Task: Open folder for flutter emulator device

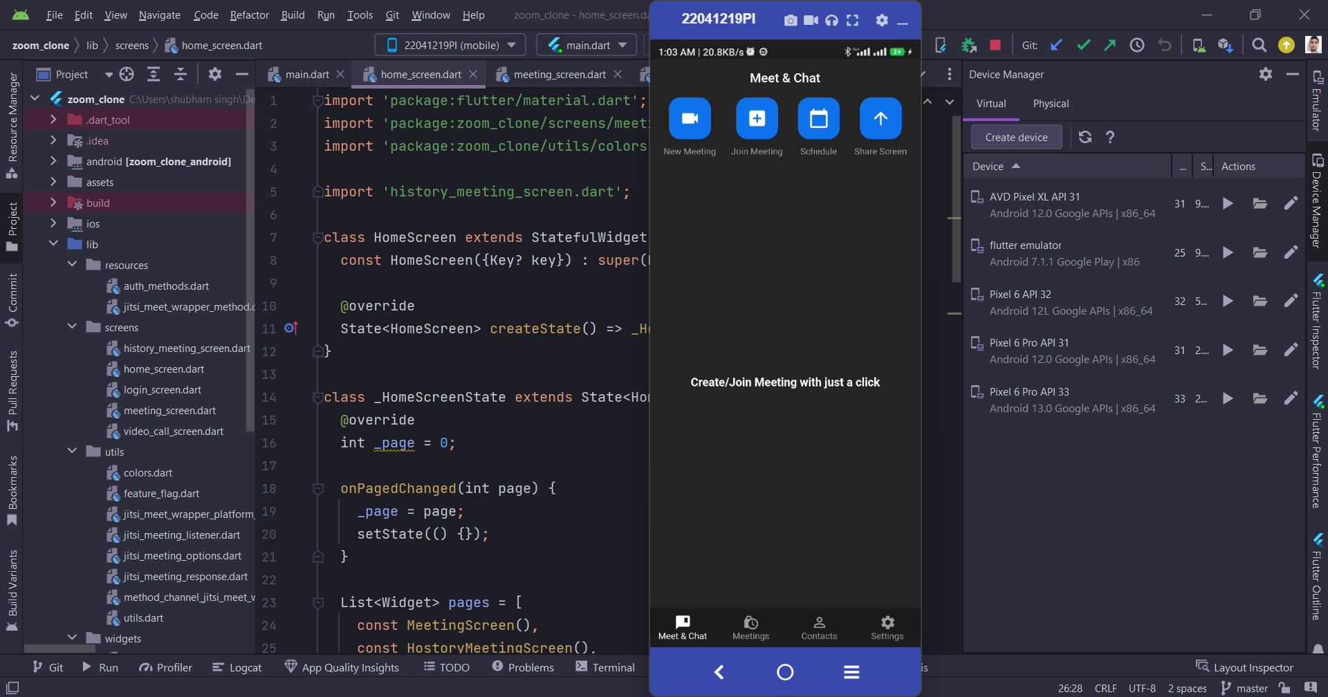Action: pos(1260,252)
